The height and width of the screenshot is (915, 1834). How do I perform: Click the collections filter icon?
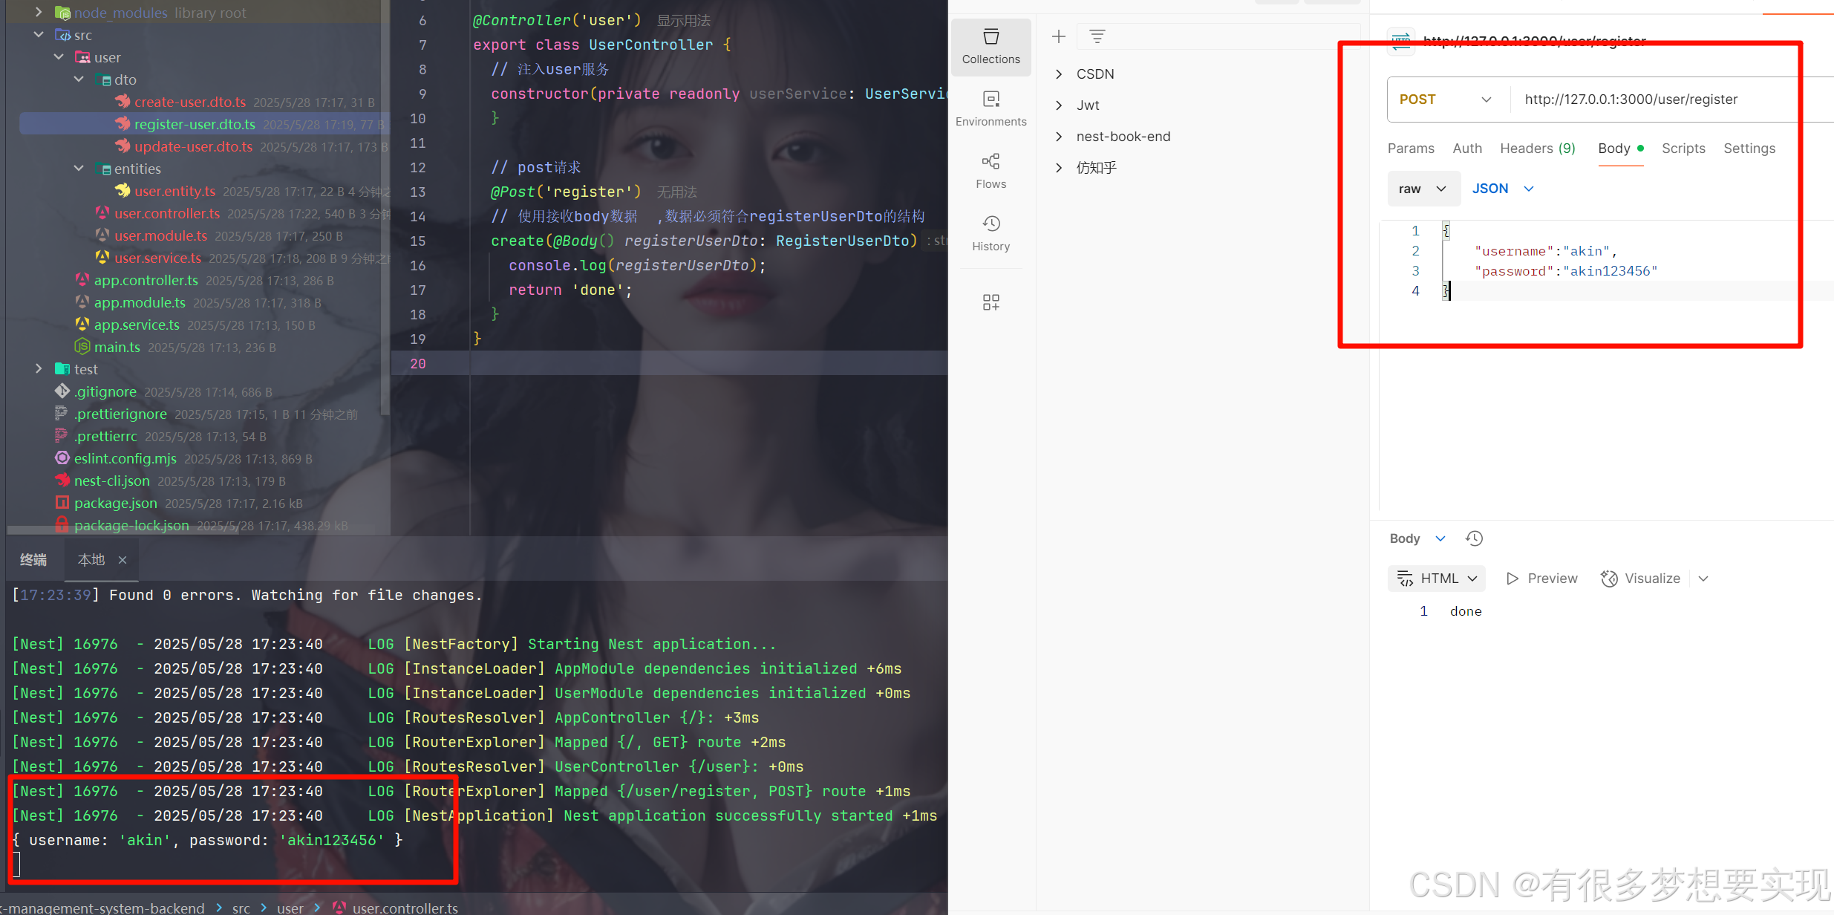[1097, 36]
